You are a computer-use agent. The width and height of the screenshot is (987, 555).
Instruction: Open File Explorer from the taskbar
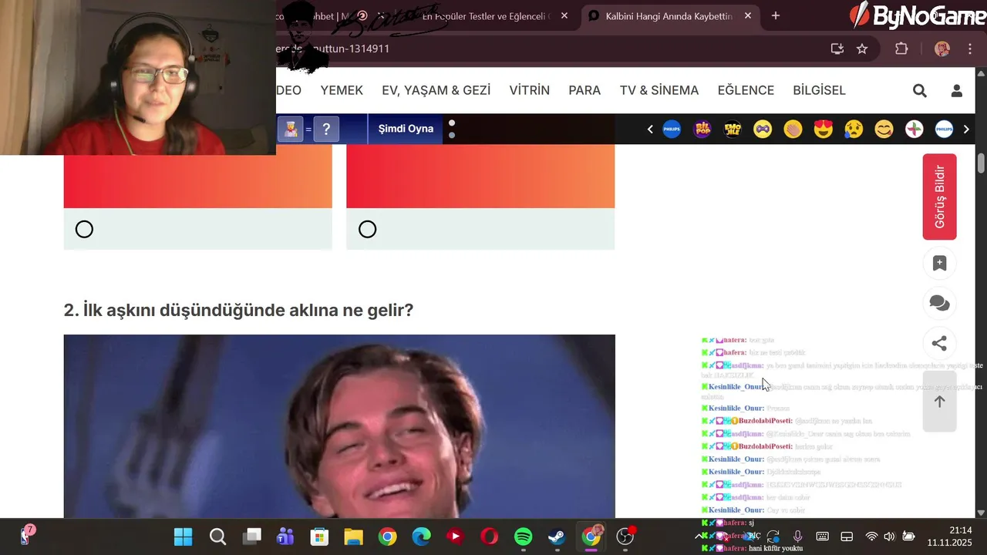353,536
